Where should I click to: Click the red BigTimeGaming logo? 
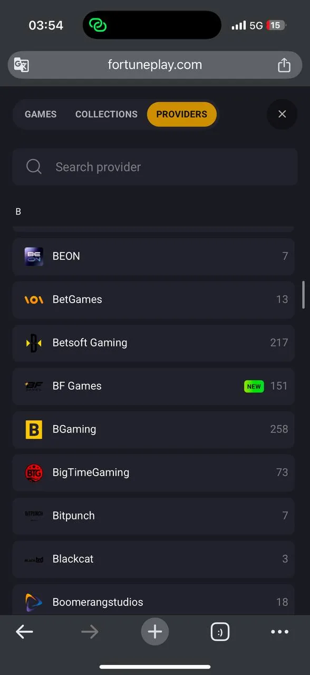(34, 472)
